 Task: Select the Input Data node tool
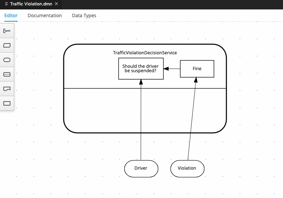coord(7,60)
